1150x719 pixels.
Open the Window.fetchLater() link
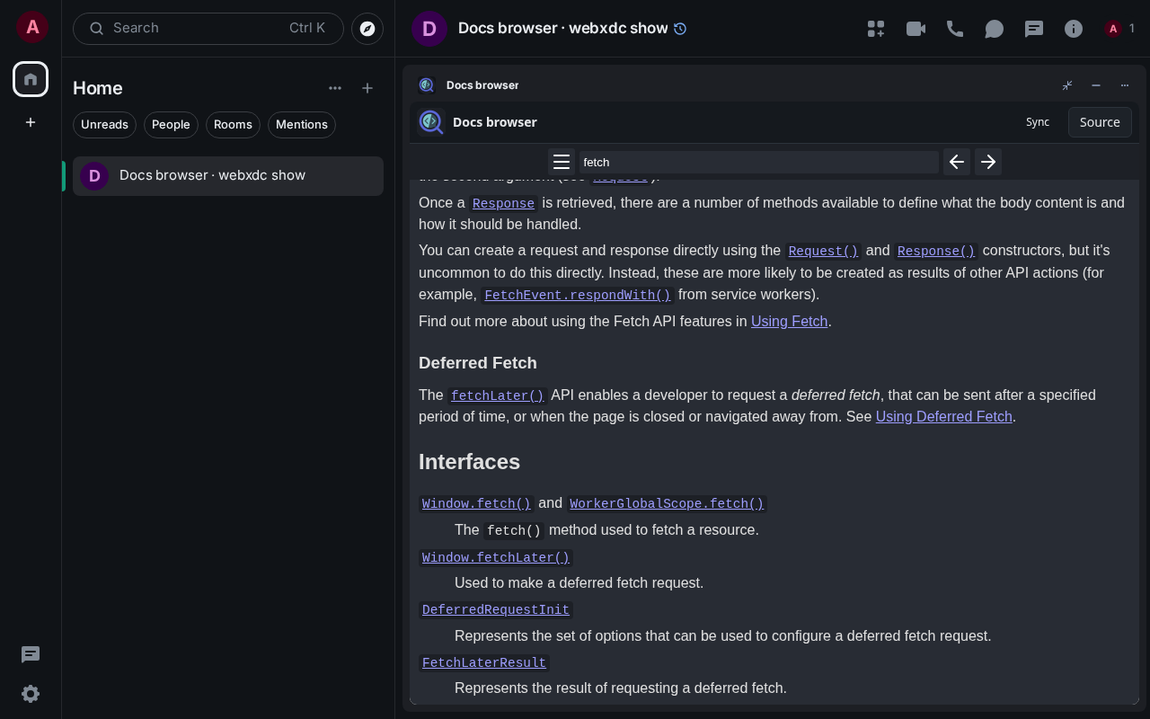tap(496, 557)
